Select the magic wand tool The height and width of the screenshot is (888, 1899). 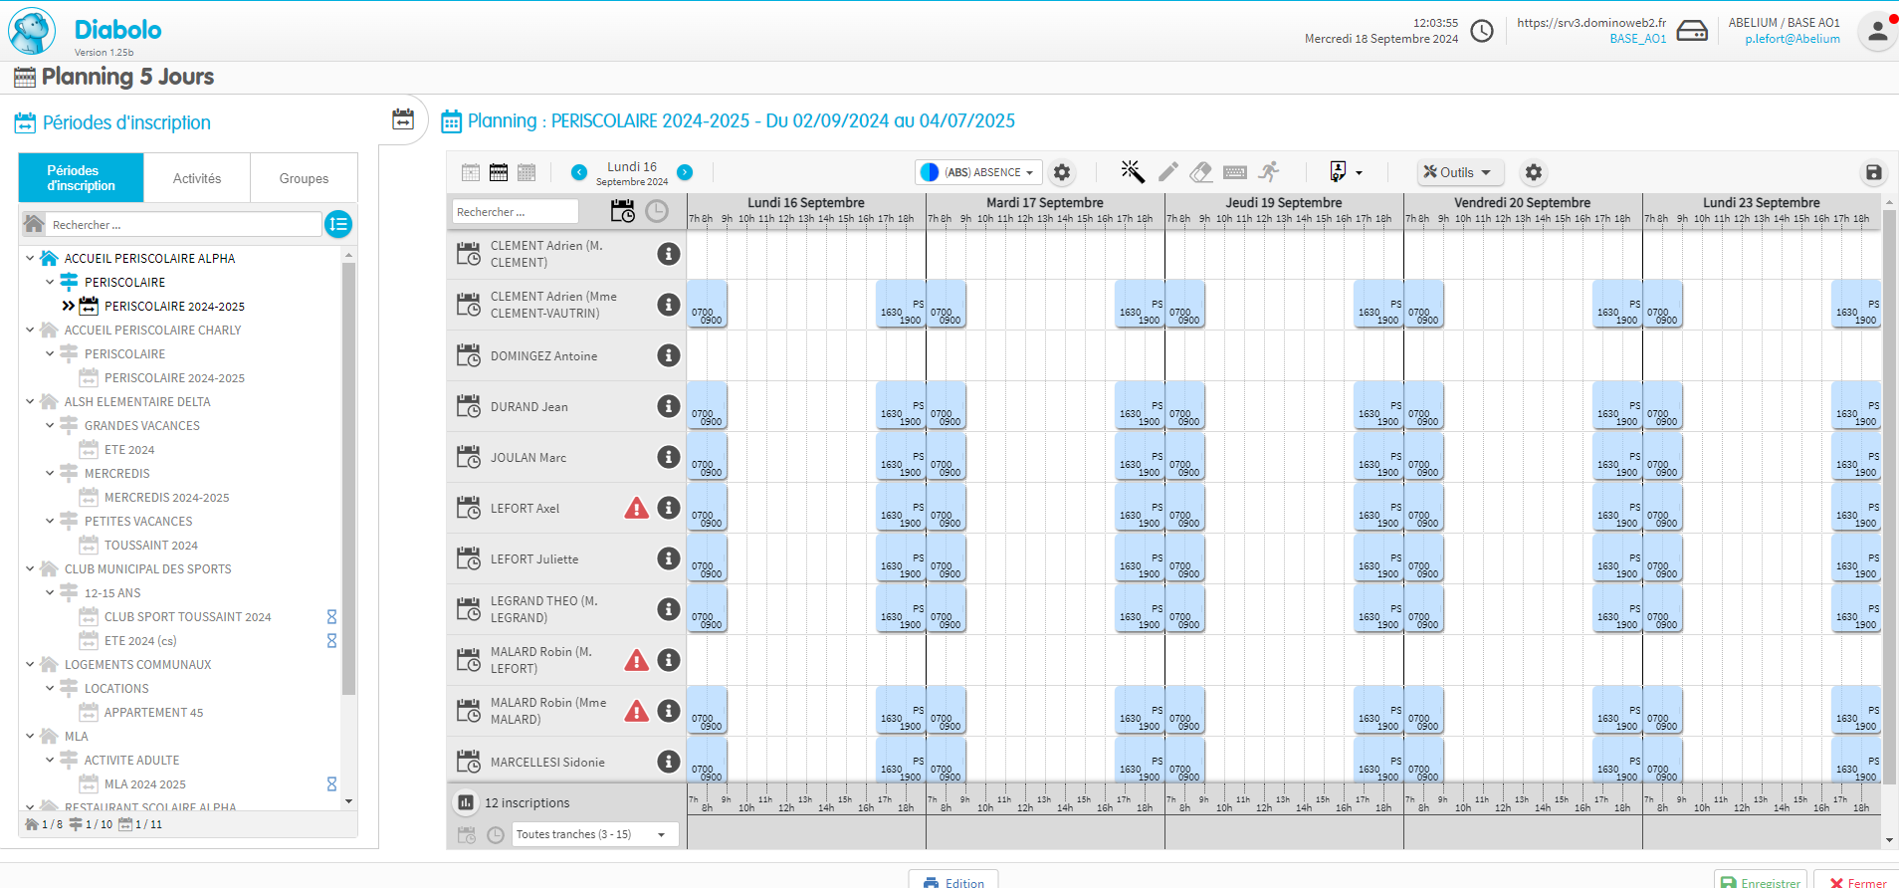tap(1132, 172)
